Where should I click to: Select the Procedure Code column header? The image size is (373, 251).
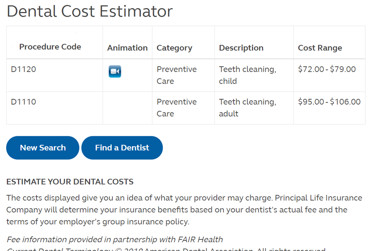[50, 47]
